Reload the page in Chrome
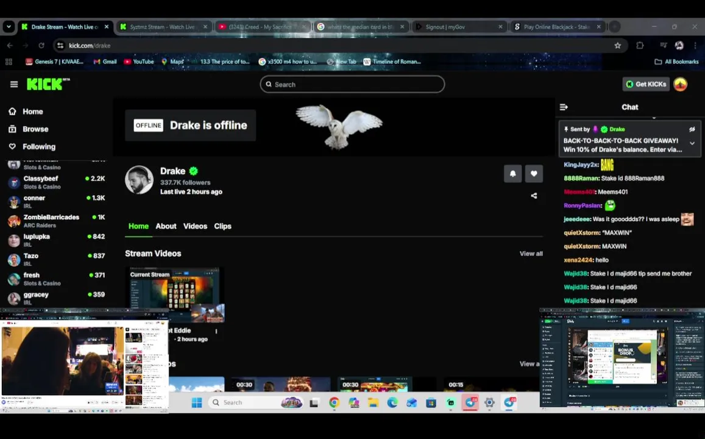This screenshot has width=705, height=439. pos(41,46)
